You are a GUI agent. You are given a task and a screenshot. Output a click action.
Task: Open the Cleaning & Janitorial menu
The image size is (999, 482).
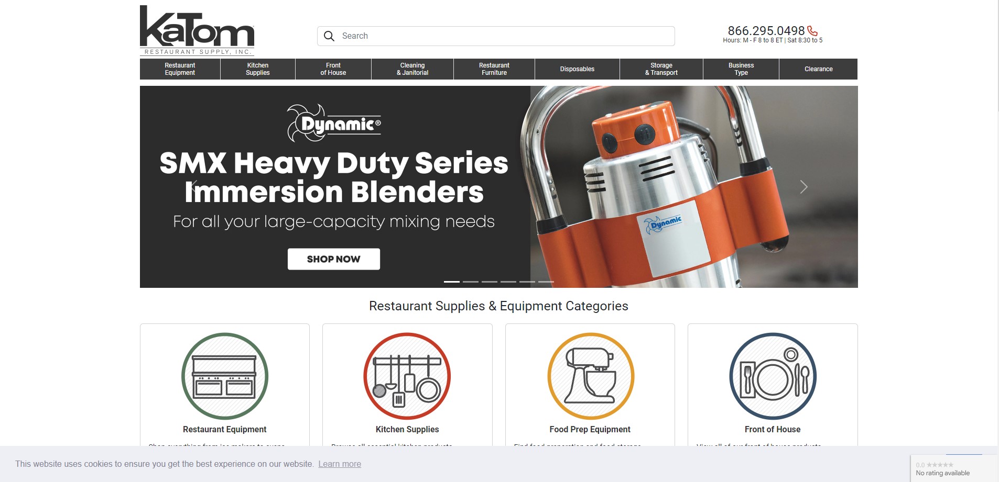[412, 69]
